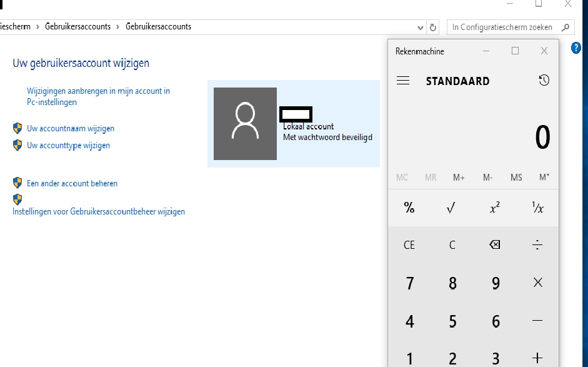The height and width of the screenshot is (367, 588).
Task: Open the M memory list dropdown
Action: [x=544, y=178]
